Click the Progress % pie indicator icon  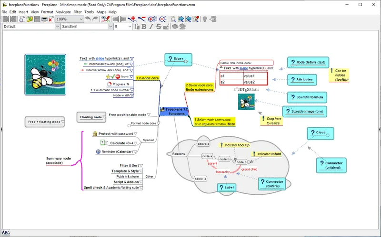109,84
